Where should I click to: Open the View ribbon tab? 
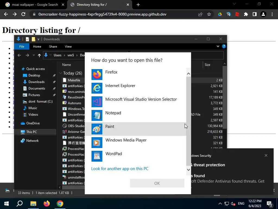(x=68, y=47)
